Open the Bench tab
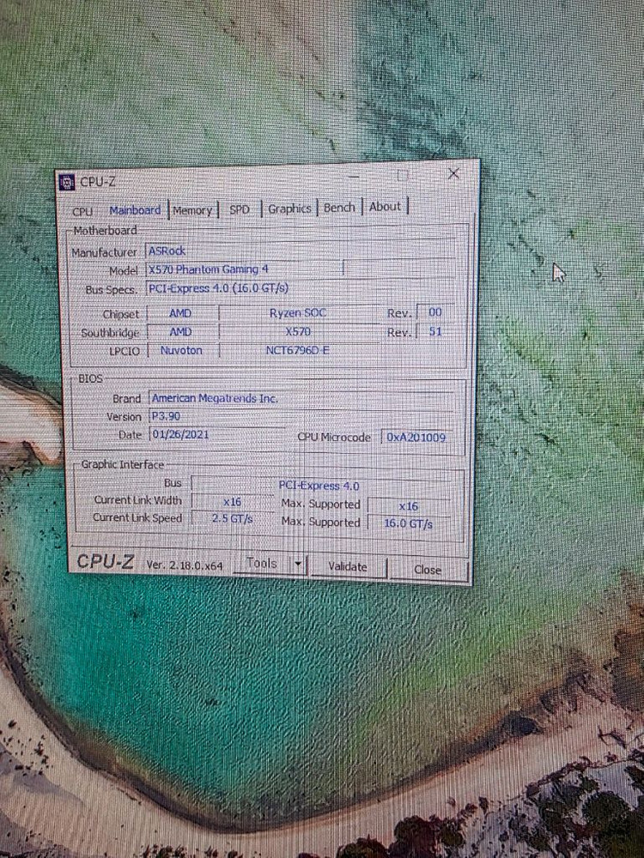Screen dimensions: 644x858 pyautogui.click(x=339, y=208)
